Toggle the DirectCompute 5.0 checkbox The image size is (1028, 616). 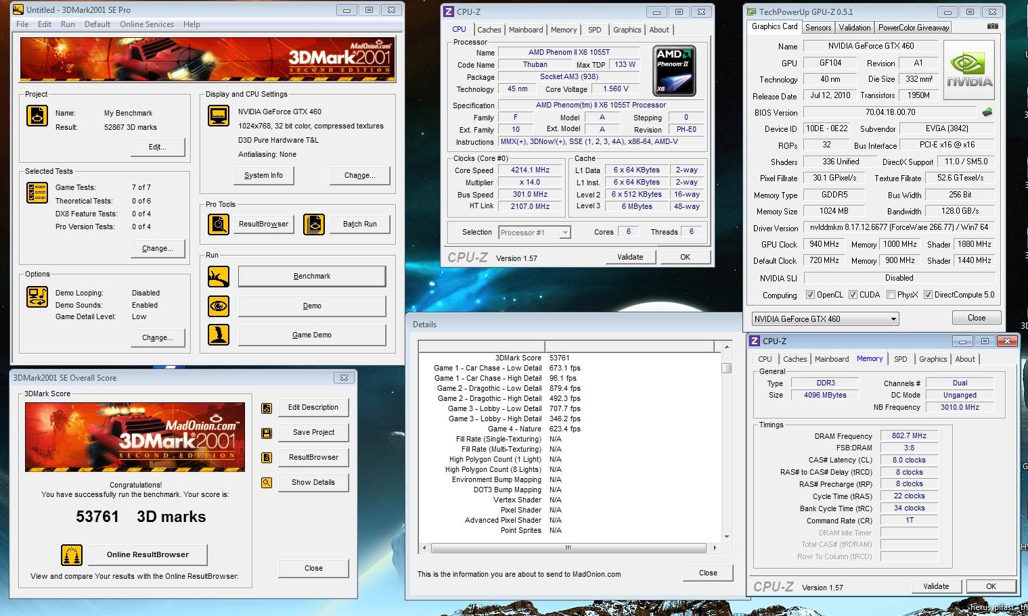click(928, 295)
